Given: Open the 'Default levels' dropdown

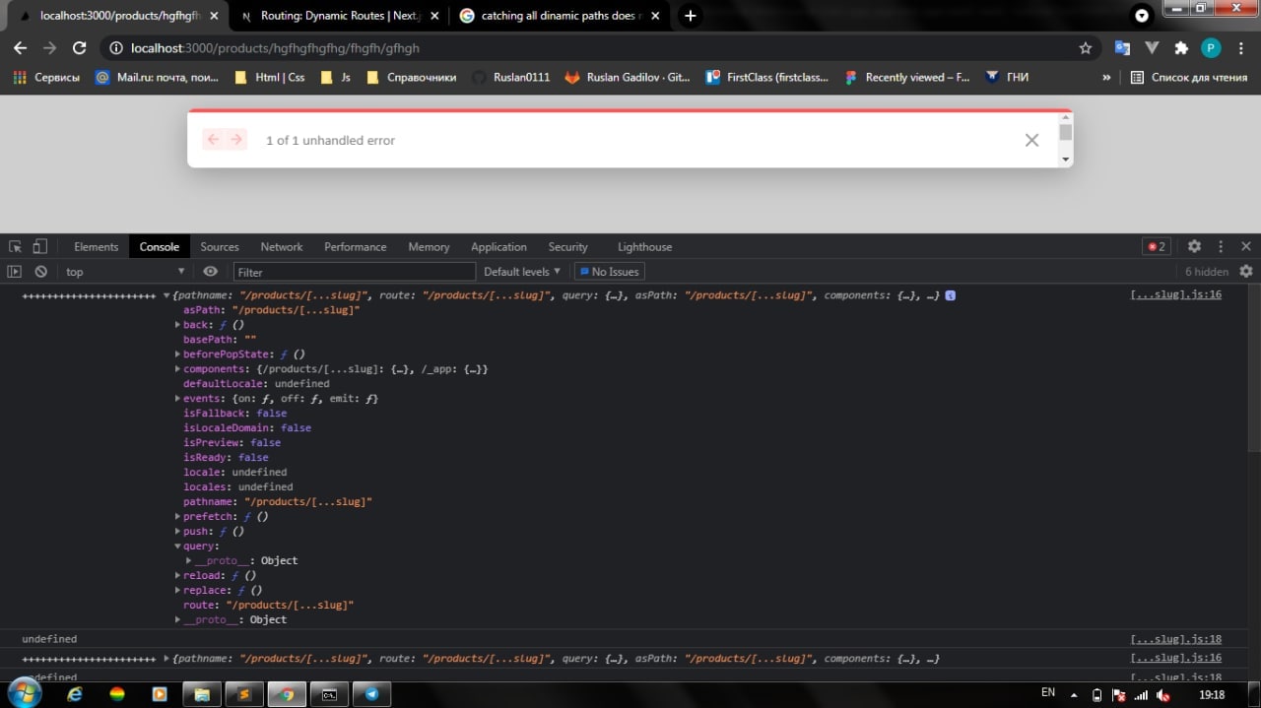Looking at the screenshot, I should (522, 272).
